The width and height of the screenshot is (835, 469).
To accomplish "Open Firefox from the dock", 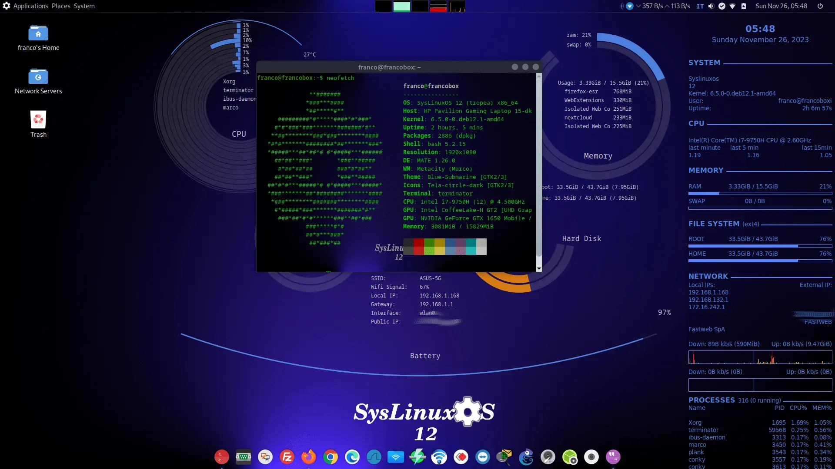I will tap(308, 457).
